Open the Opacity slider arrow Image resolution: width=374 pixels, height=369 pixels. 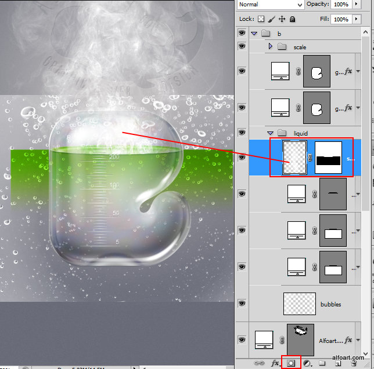(355, 5)
